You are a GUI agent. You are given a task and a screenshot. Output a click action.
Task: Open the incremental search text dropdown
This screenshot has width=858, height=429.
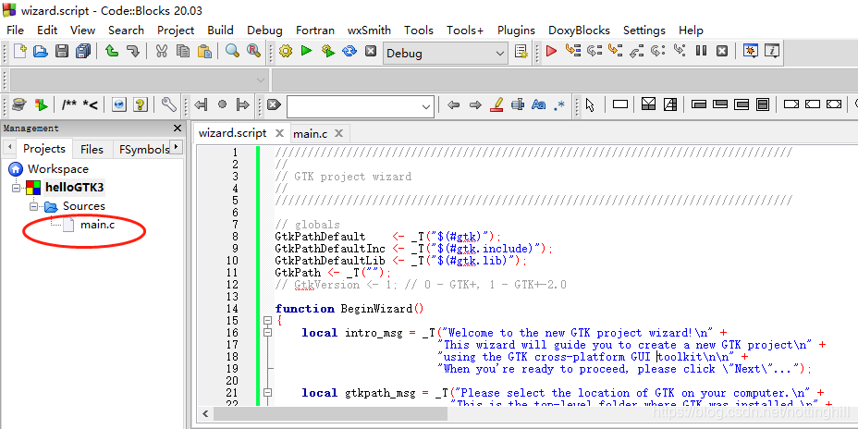[x=426, y=106]
